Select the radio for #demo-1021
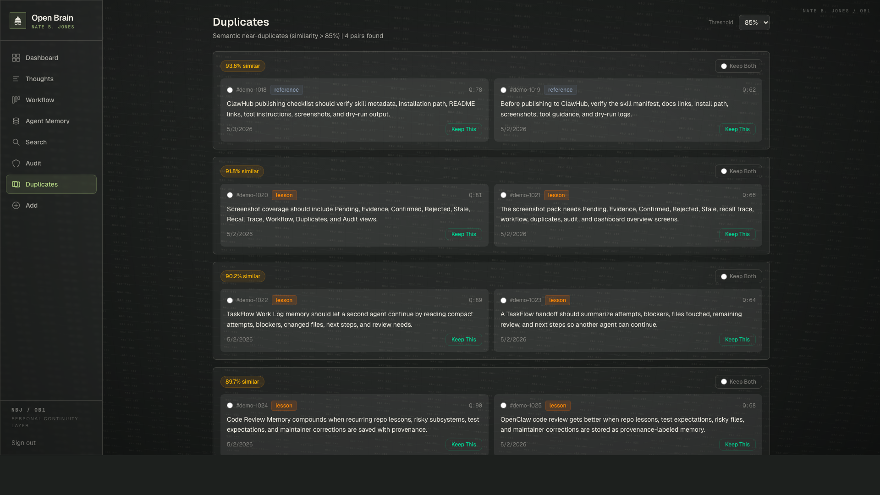Screen dimensions: 880x495 click(x=503, y=195)
